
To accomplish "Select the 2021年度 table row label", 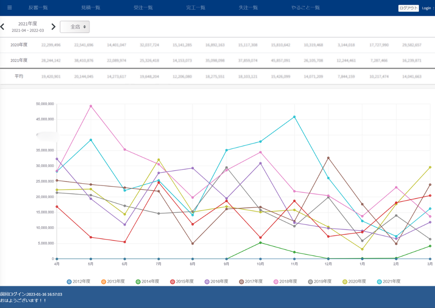I will coord(19,60).
